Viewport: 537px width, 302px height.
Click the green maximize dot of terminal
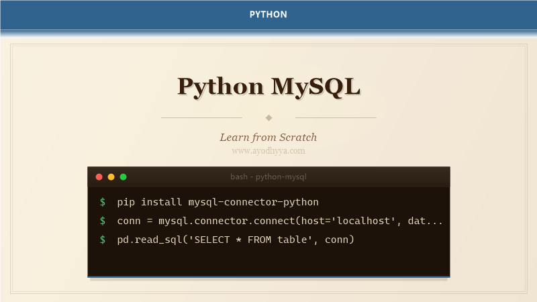[124, 177]
